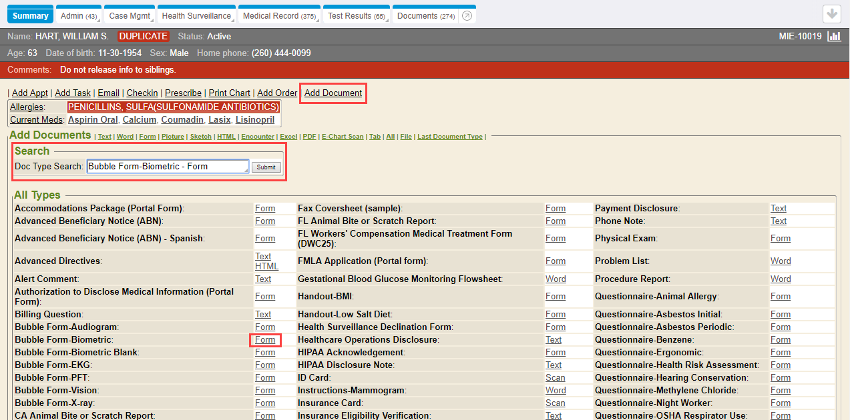850x420 pixels.
Task: Click Coumadin in the Current Meds list
Action: pyautogui.click(x=182, y=119)
